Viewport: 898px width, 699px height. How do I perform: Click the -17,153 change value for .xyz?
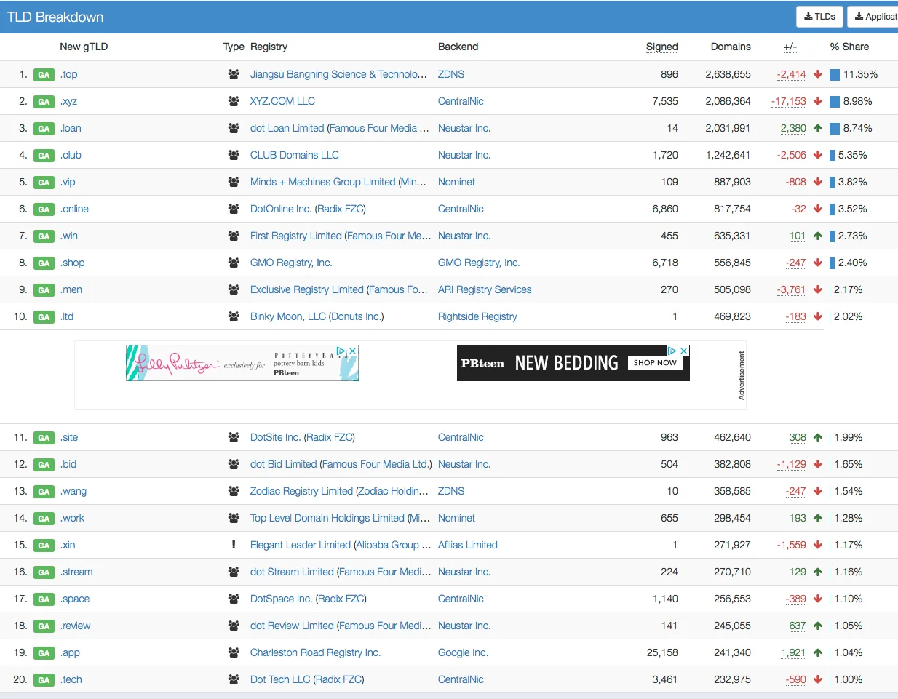pos(789,101)
